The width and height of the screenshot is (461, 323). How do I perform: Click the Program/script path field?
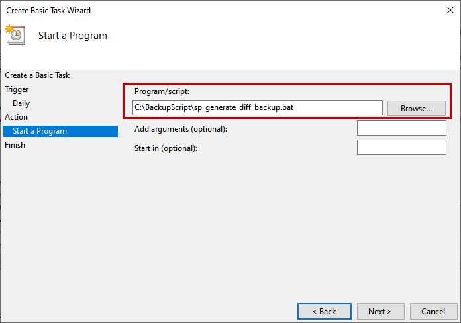click(x=257, y=107)
